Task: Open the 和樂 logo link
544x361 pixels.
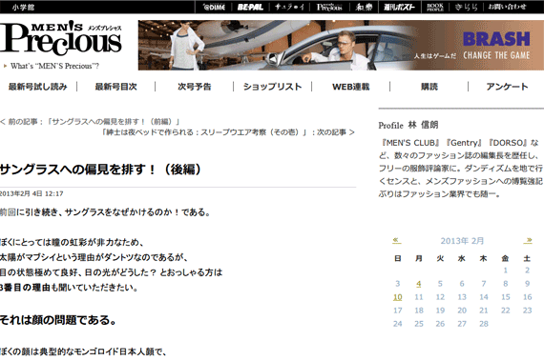Action: [x=364, y=7]
